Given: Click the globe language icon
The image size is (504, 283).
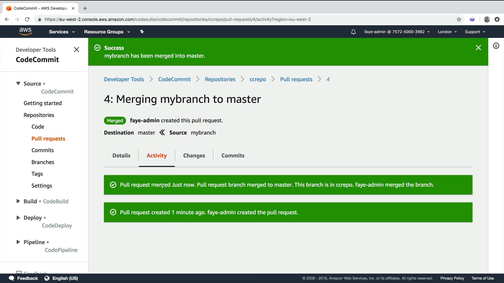Looking at the screenshot, I should tap(47, 278).
